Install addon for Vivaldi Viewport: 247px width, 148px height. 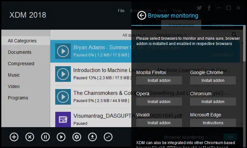[x=159, y=123]
